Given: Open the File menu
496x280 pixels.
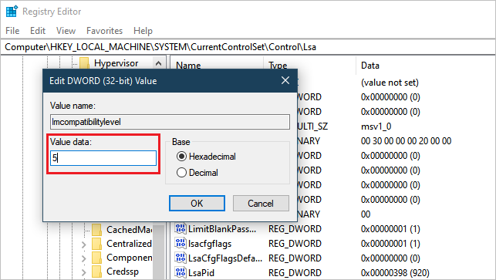Looking at the screenshot, I should coord(12,31).
